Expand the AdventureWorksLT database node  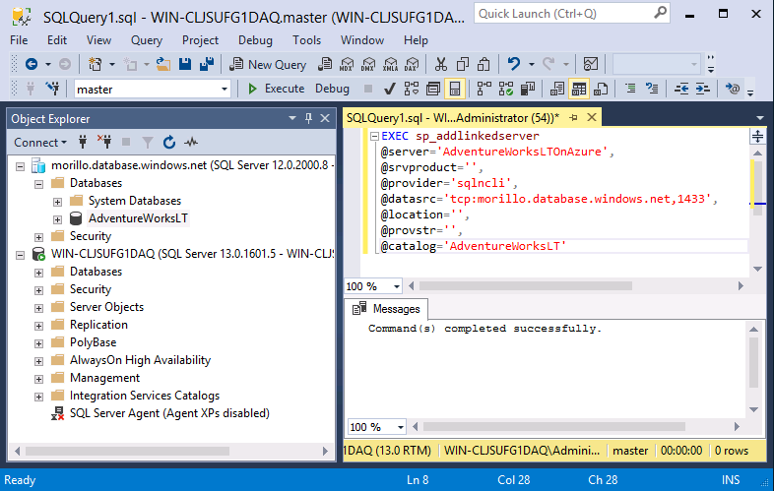click(58, 219)
